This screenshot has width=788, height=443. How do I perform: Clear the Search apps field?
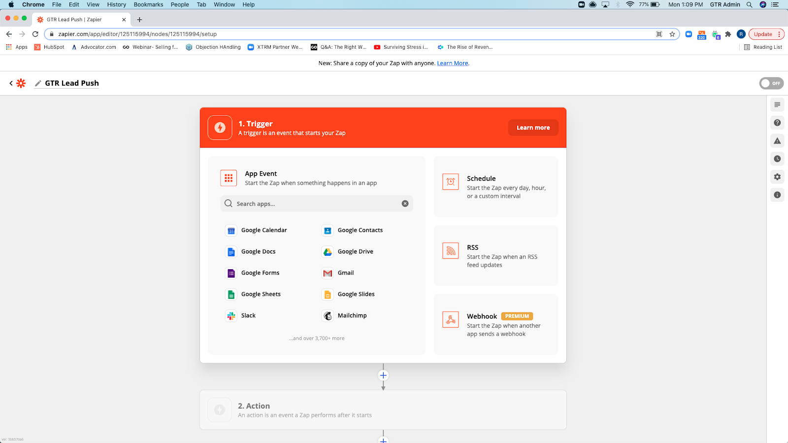pyautogui.click(x=405, y=204)
